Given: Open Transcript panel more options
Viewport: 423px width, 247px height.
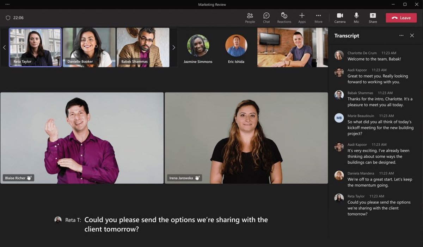Looking at the screenshot, I should (x=401, y=36).
